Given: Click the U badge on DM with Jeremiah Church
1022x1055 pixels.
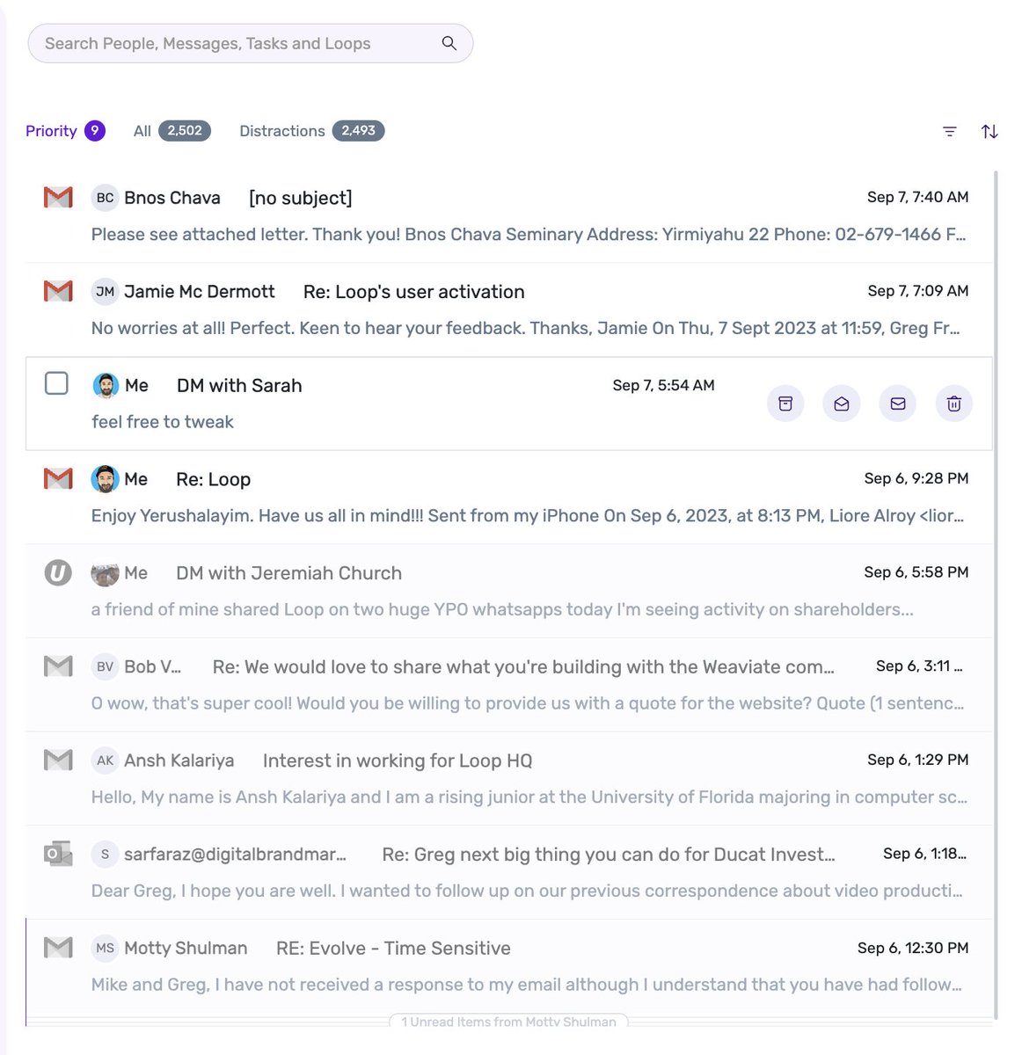Looking at the screenshot, I should pos(57,572).
